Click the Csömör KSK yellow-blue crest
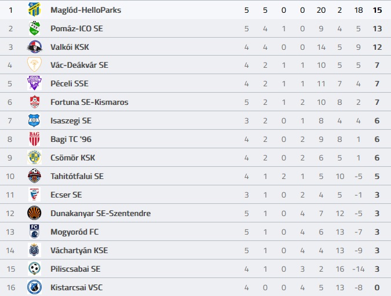 tap(34, 158)
